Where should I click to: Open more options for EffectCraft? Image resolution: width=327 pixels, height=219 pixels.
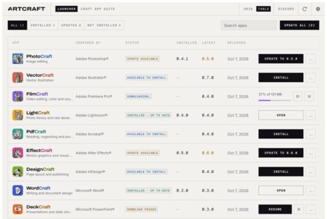point(311,153)
